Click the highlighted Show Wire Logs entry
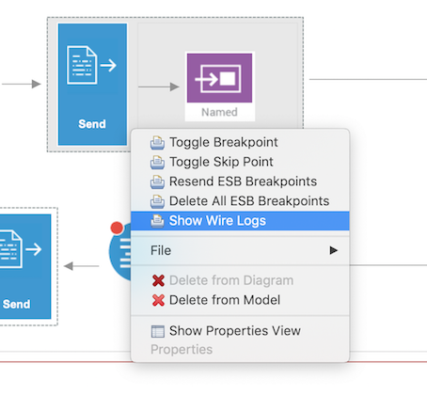This screenshot has height=395, width=427. (240, 221)
